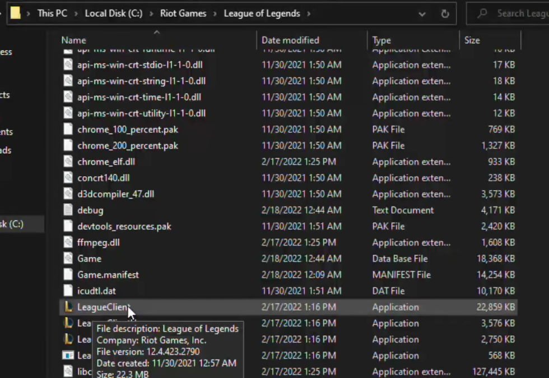Navigate to Local Disk (C:) breadcrumb
Viewport: 549px width, 378px height.
click(x=113, y=13)
